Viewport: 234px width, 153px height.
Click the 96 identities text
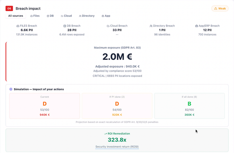(x=162, y=34)
